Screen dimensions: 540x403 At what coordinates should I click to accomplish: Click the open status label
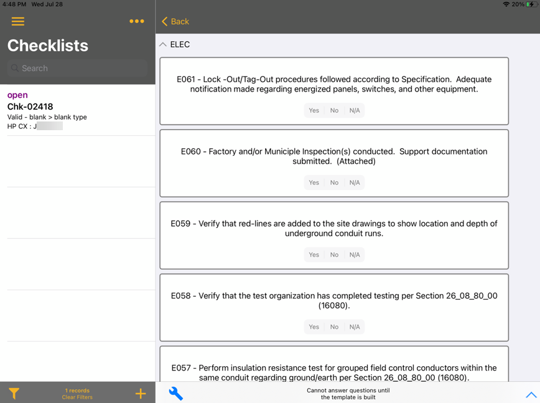17,95
